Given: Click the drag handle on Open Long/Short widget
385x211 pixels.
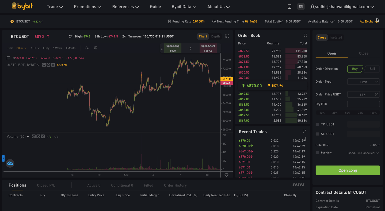Looking at the screenshot, I should (x=162, y=48).
